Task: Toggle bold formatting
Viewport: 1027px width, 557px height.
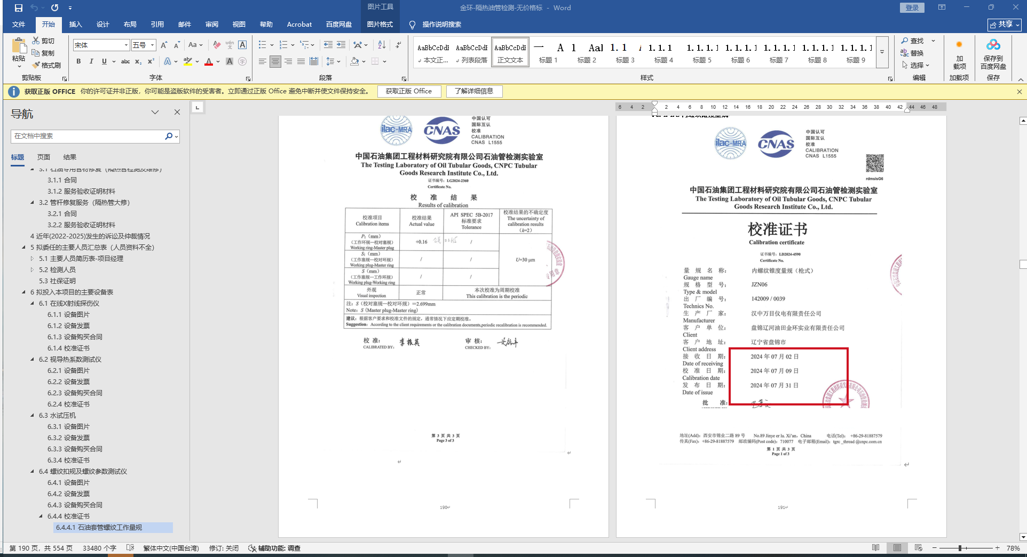Action: point(78,61)
